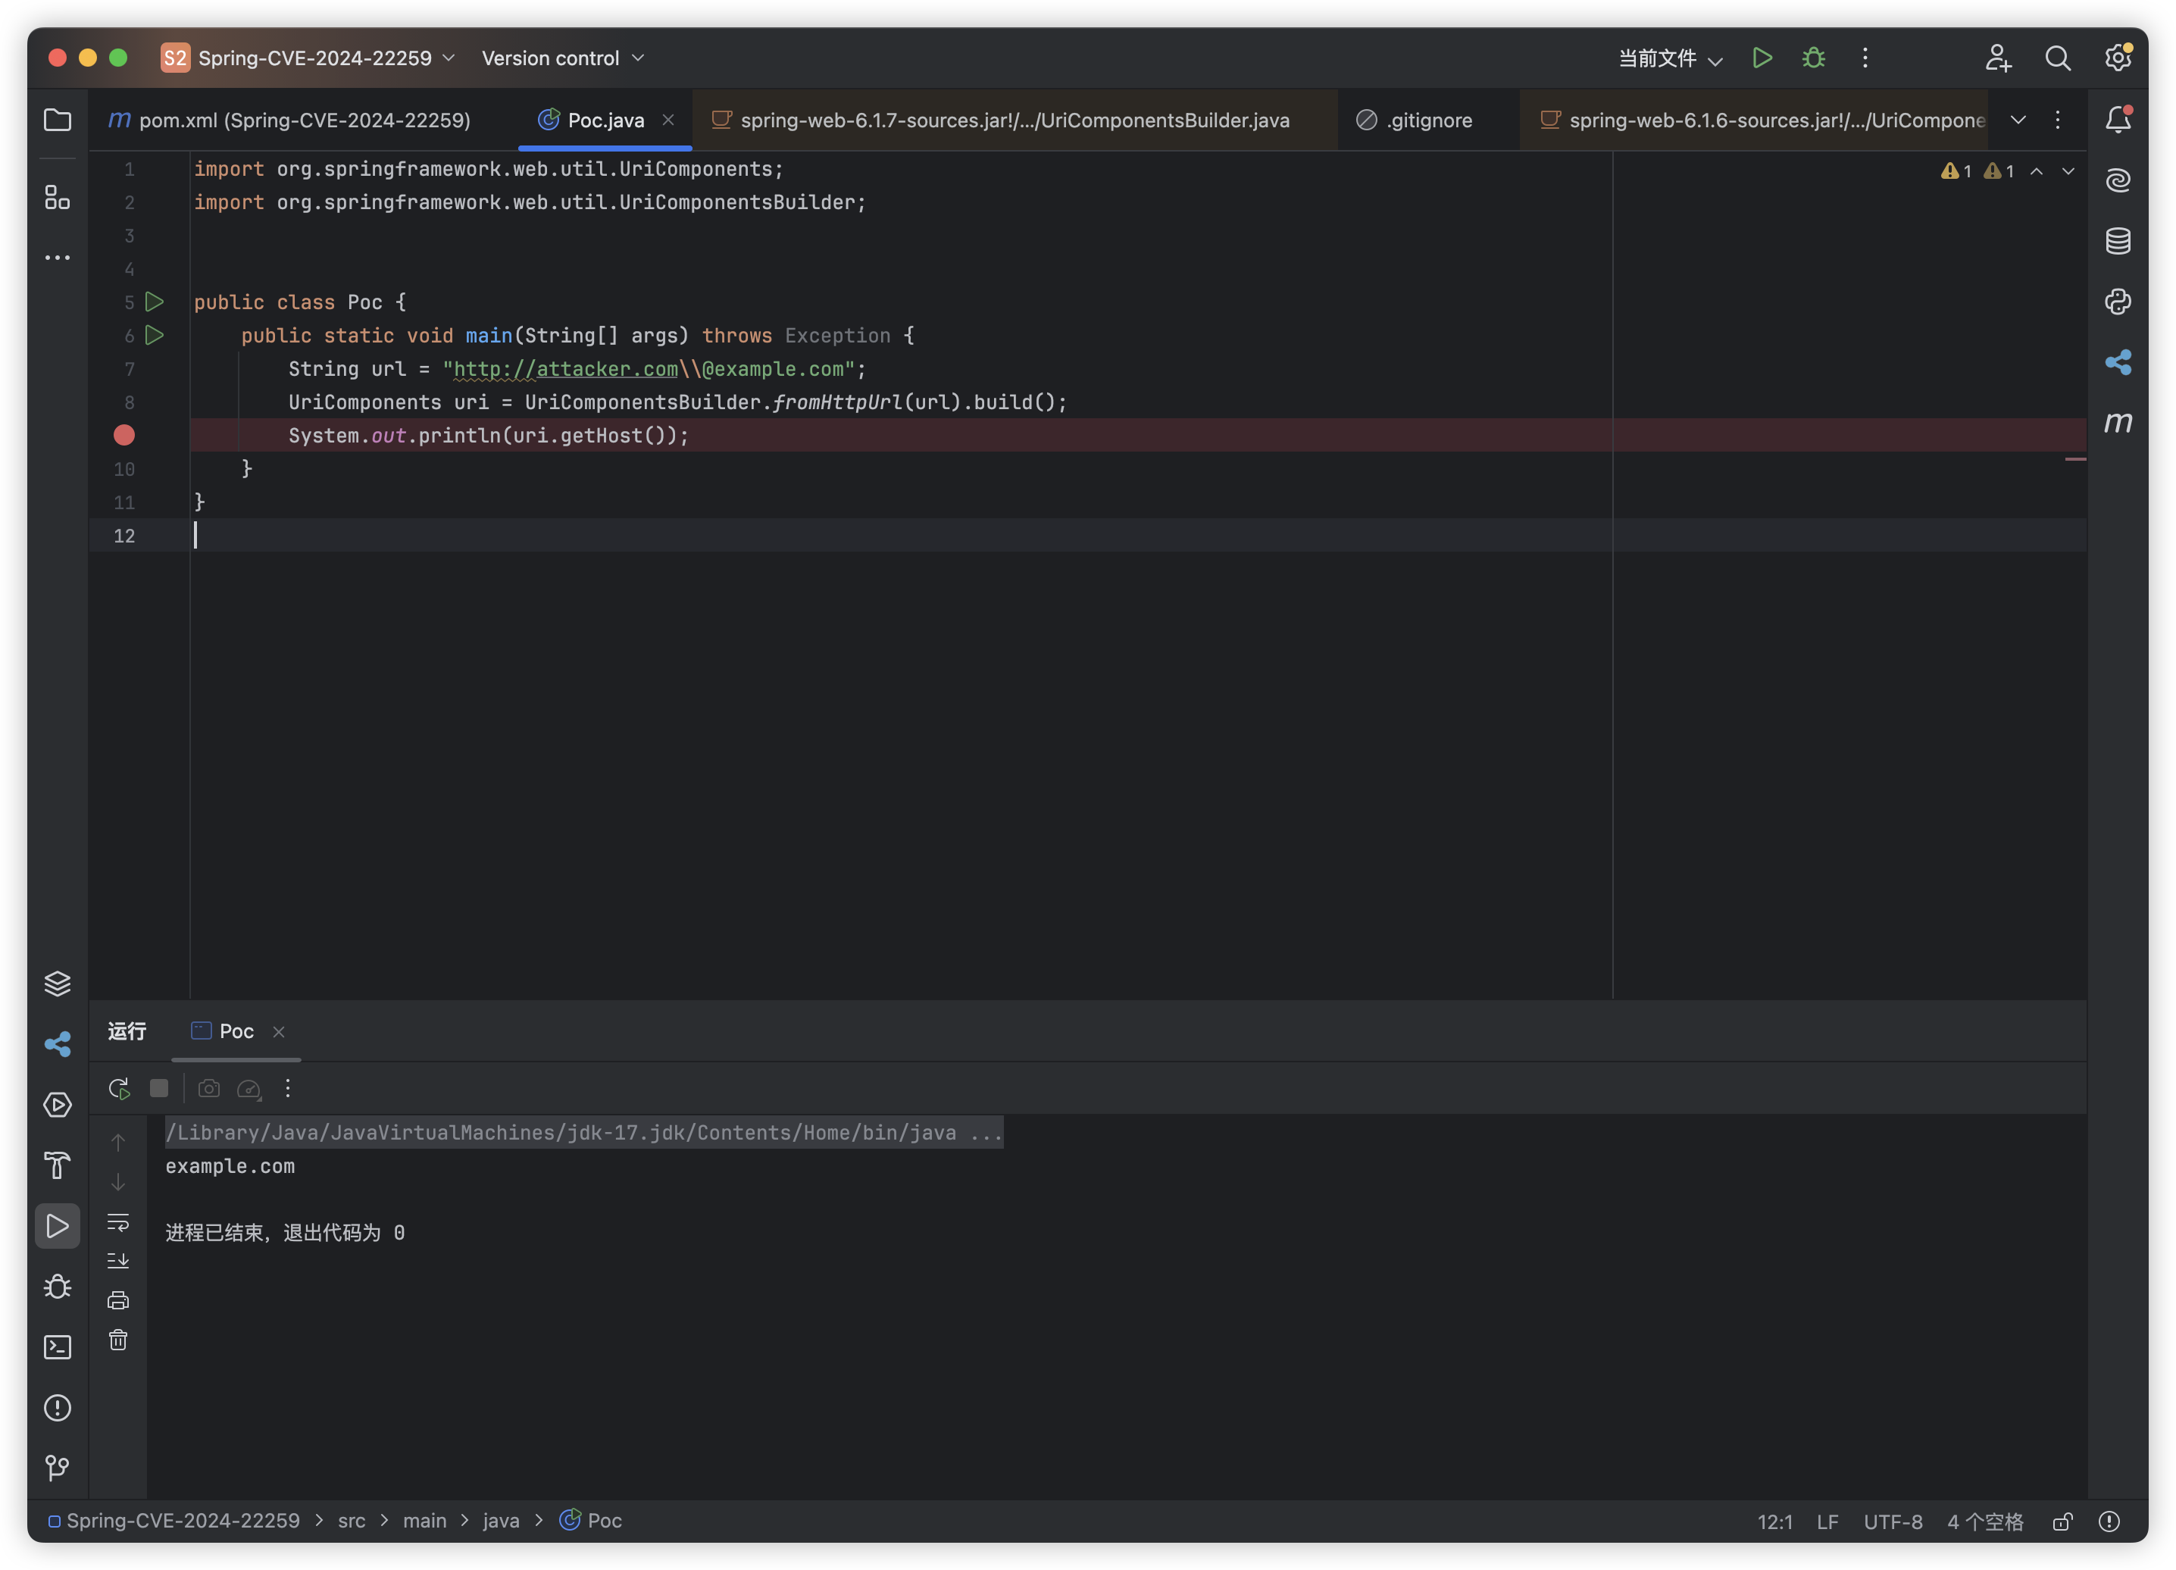
Task: Open the left sidebar share-nodes tool
Action: [x=58, y=1044]
